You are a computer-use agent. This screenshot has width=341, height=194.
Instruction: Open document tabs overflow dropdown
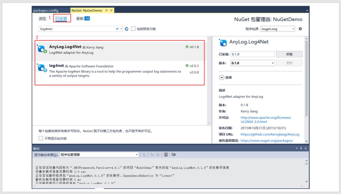click(307, 11)
